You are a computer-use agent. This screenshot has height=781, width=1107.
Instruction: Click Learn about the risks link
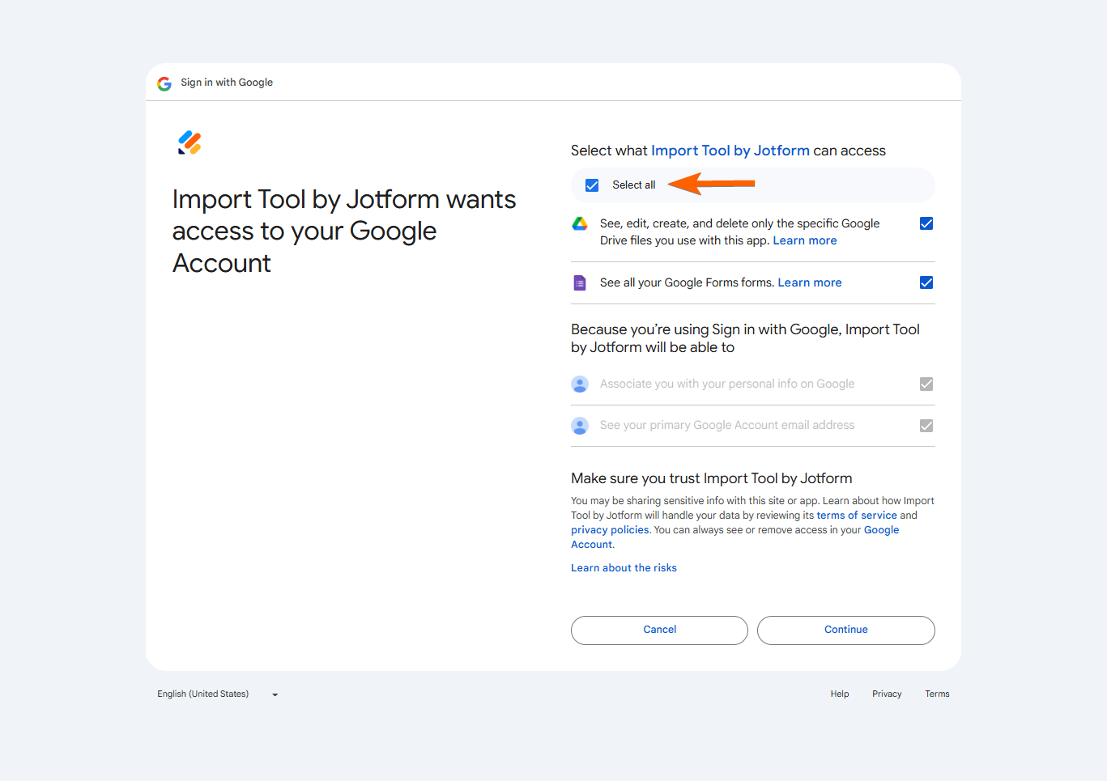624,568
